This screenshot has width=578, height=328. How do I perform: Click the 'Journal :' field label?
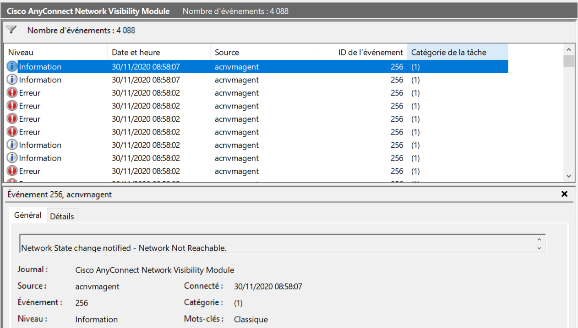(x=33, y=269)
